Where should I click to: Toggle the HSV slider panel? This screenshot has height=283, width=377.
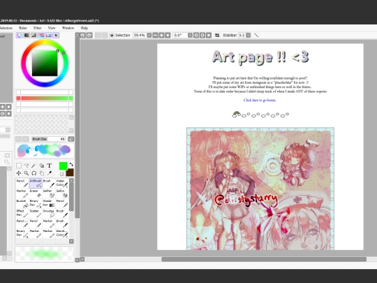(34, 35)
